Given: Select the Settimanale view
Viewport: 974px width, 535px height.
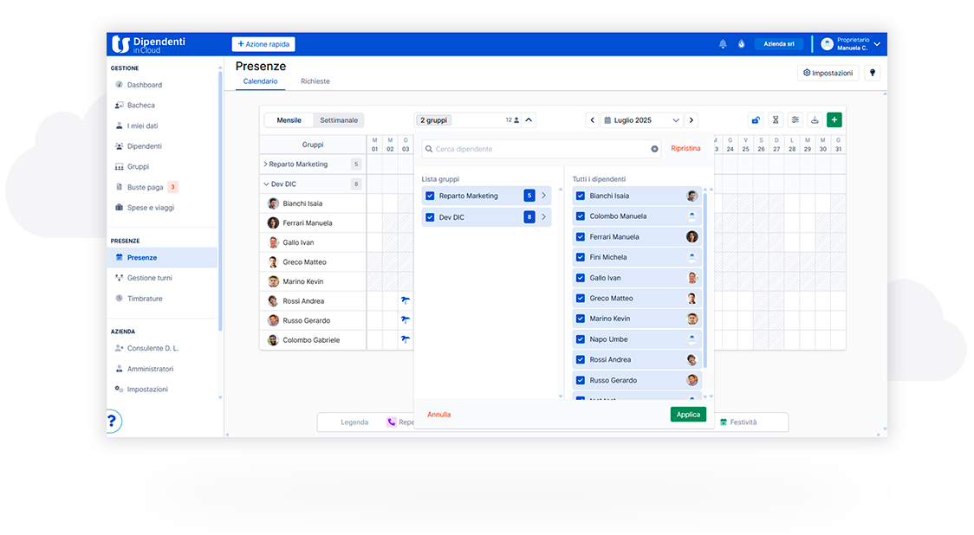Looking at the screenshot, I should tap(339, 120).
